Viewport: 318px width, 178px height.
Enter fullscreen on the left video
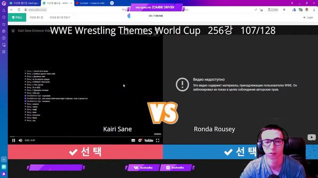tap(158, 140)
